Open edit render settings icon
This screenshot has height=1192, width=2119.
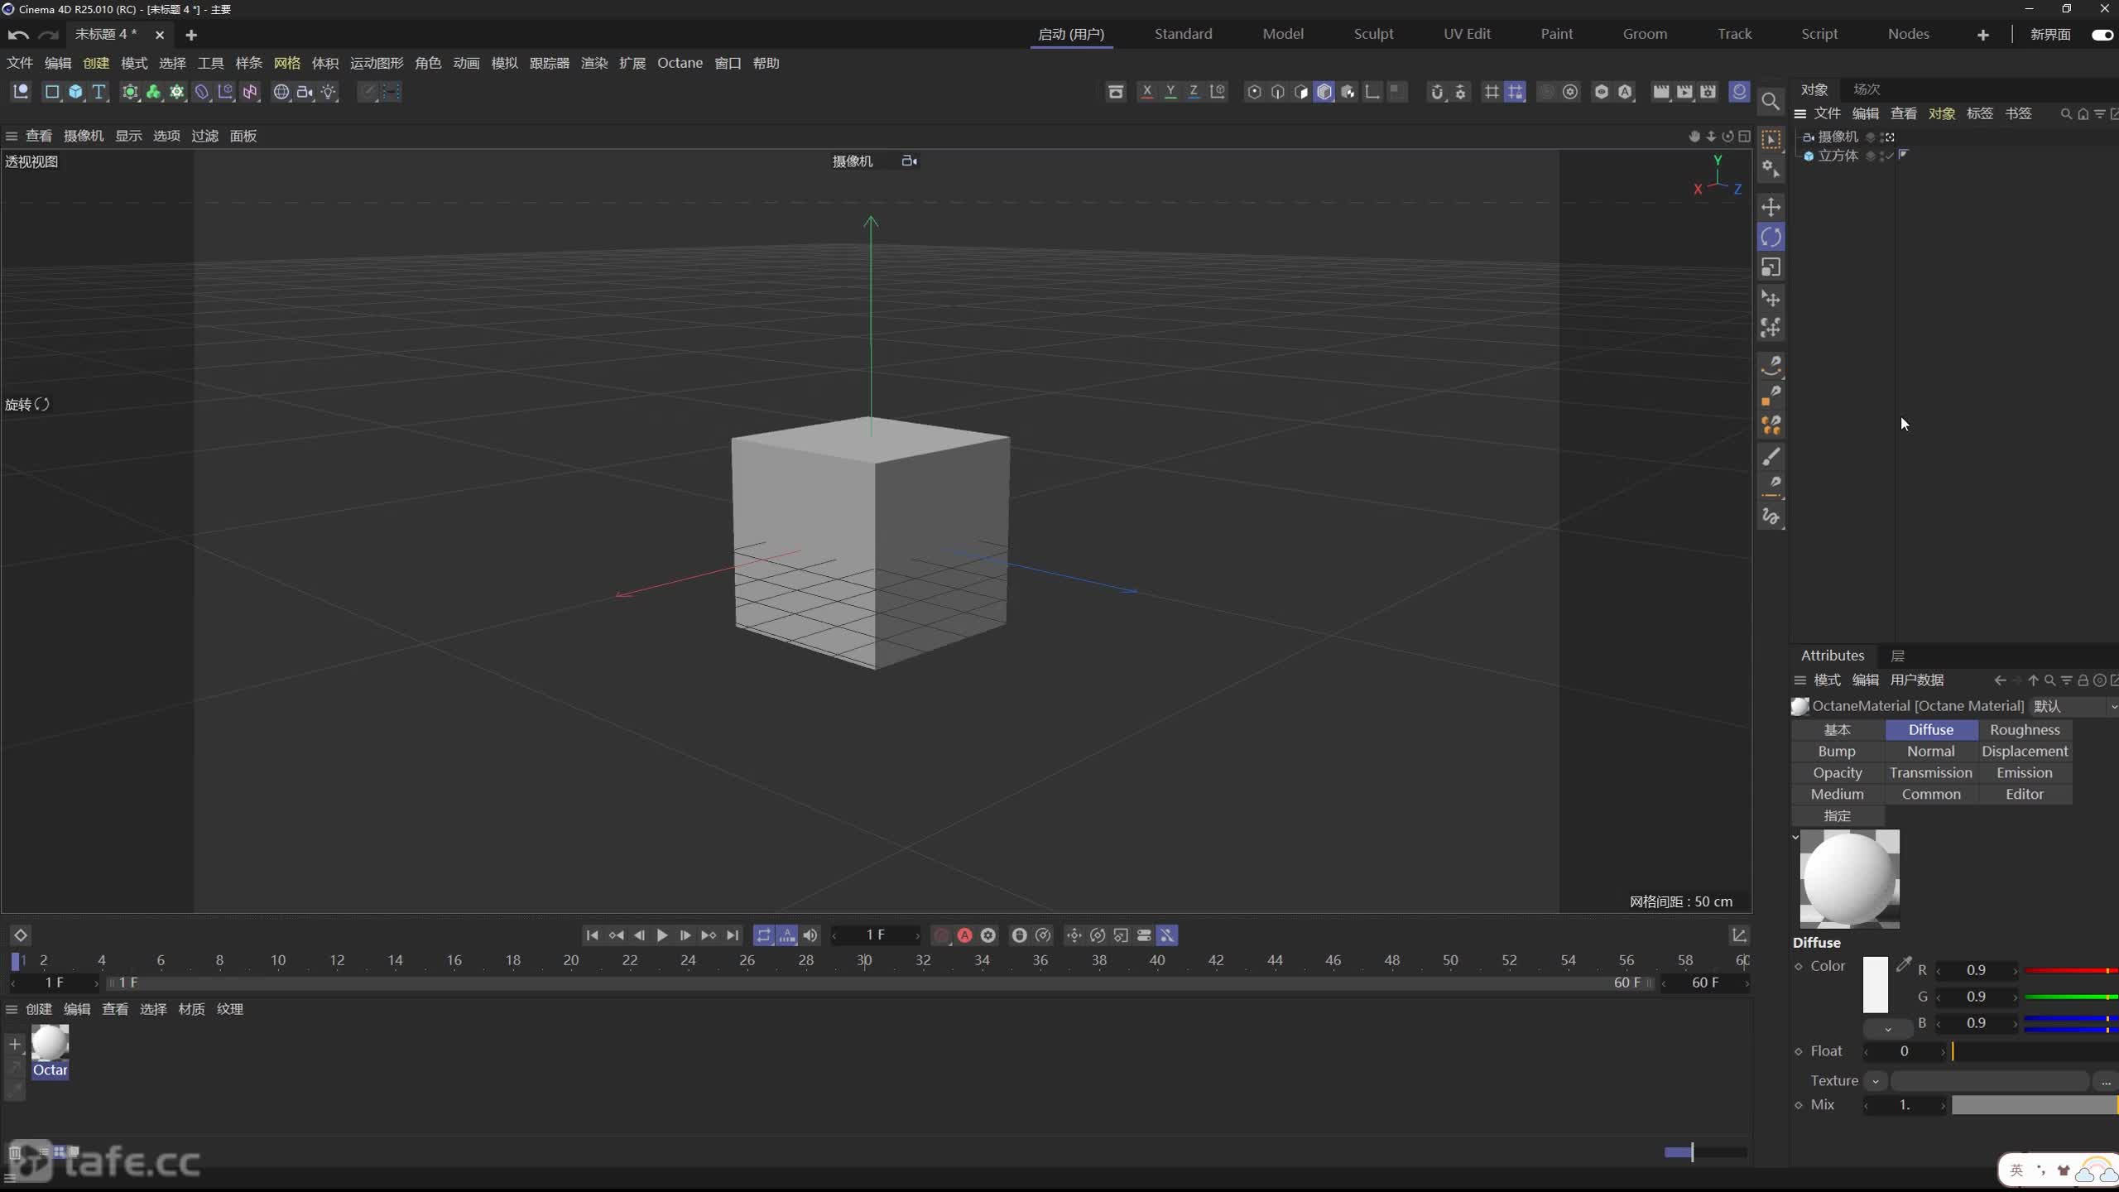click(1708, 92)
